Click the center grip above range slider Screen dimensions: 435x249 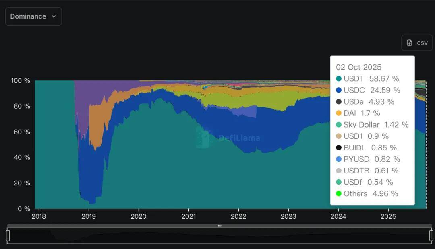coord(220,226)
